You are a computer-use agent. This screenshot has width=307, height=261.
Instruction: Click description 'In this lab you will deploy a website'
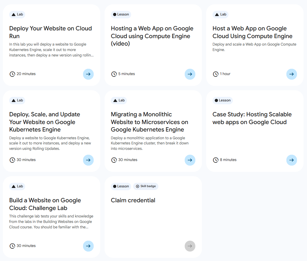point(52,50)
